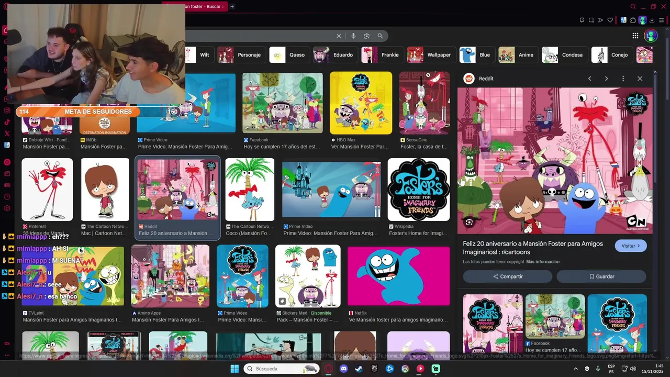This screenshot has height=377, width=670.
Task: Open the Google apps grid icon
Action: coord(635,36)
